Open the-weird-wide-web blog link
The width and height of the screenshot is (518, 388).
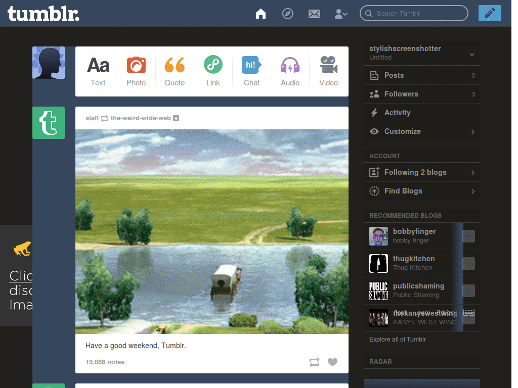pyautogui.click(x=141, y=118)
